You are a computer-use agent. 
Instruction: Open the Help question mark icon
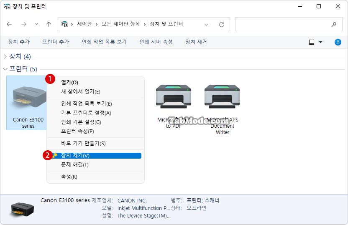[338, 42]
